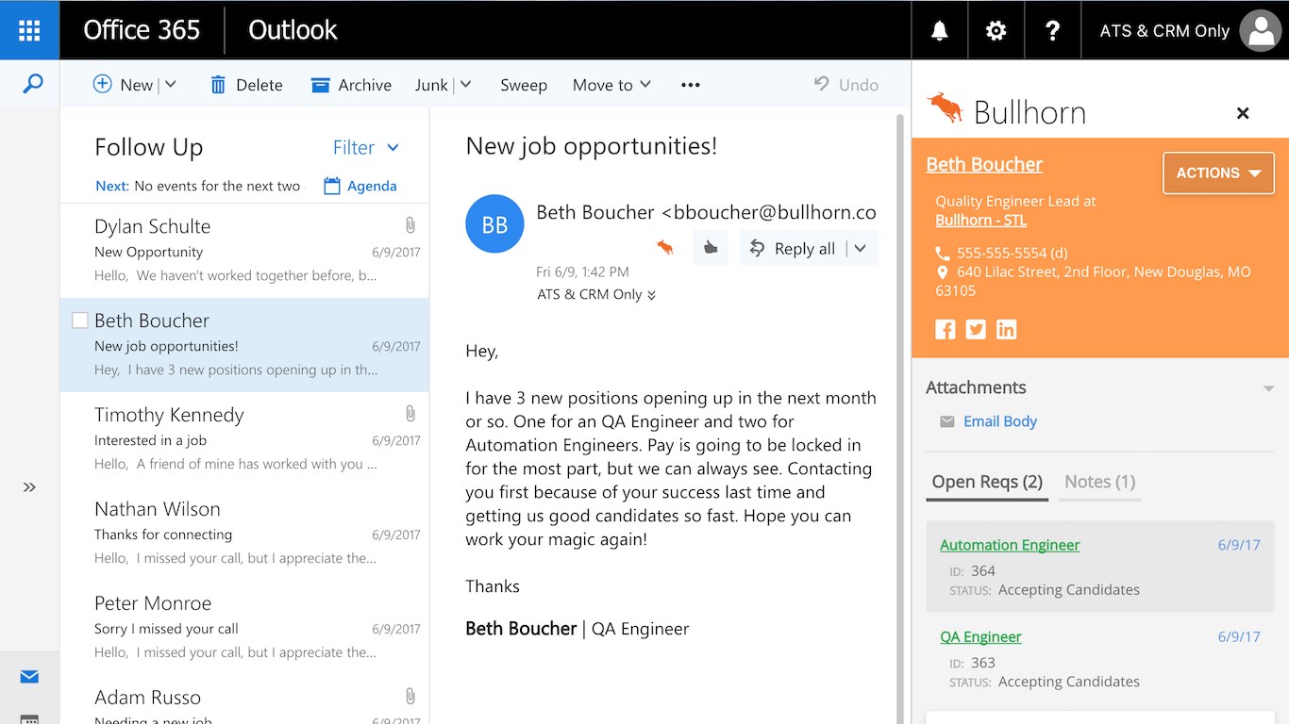This screenshot has width=1289, height=724.
Task: Open the Office 365 app launcher grid
Action: click(x=29, y=30)
